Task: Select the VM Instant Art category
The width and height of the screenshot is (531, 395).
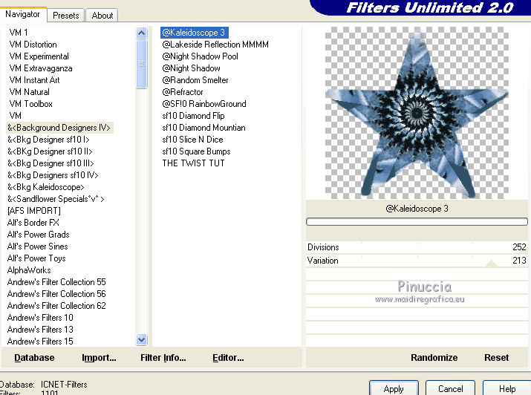Action: tap(34, 80)
